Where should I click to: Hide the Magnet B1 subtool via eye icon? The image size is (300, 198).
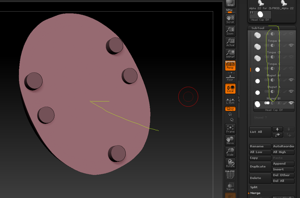[x=291, y=91]
